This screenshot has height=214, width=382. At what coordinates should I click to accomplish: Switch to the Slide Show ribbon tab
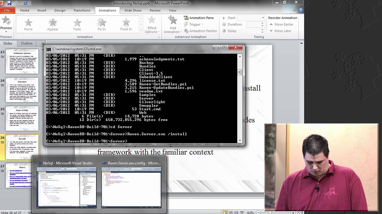tap(133, 10)
